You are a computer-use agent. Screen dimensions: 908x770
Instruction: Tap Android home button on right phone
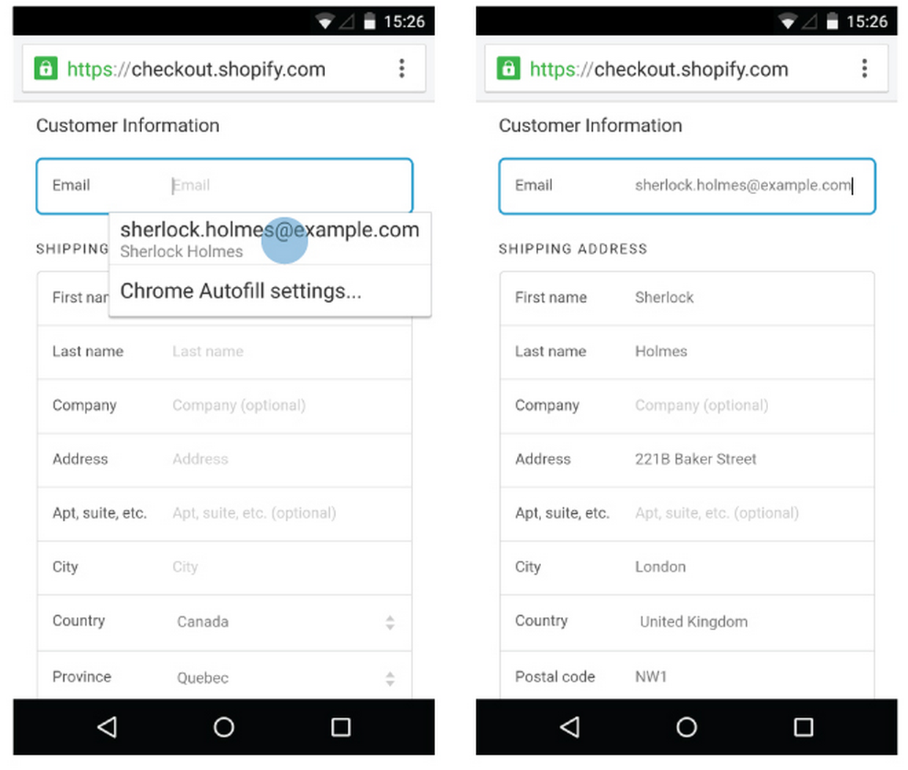(686, 727)
